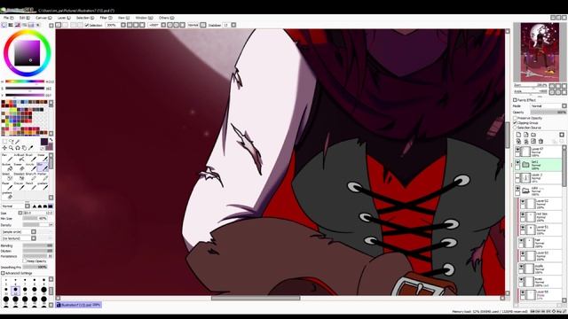Show the color wheel panel icon
Image resolution: width=568 pixels, height=319 pixels.
(x=4, y=25)
